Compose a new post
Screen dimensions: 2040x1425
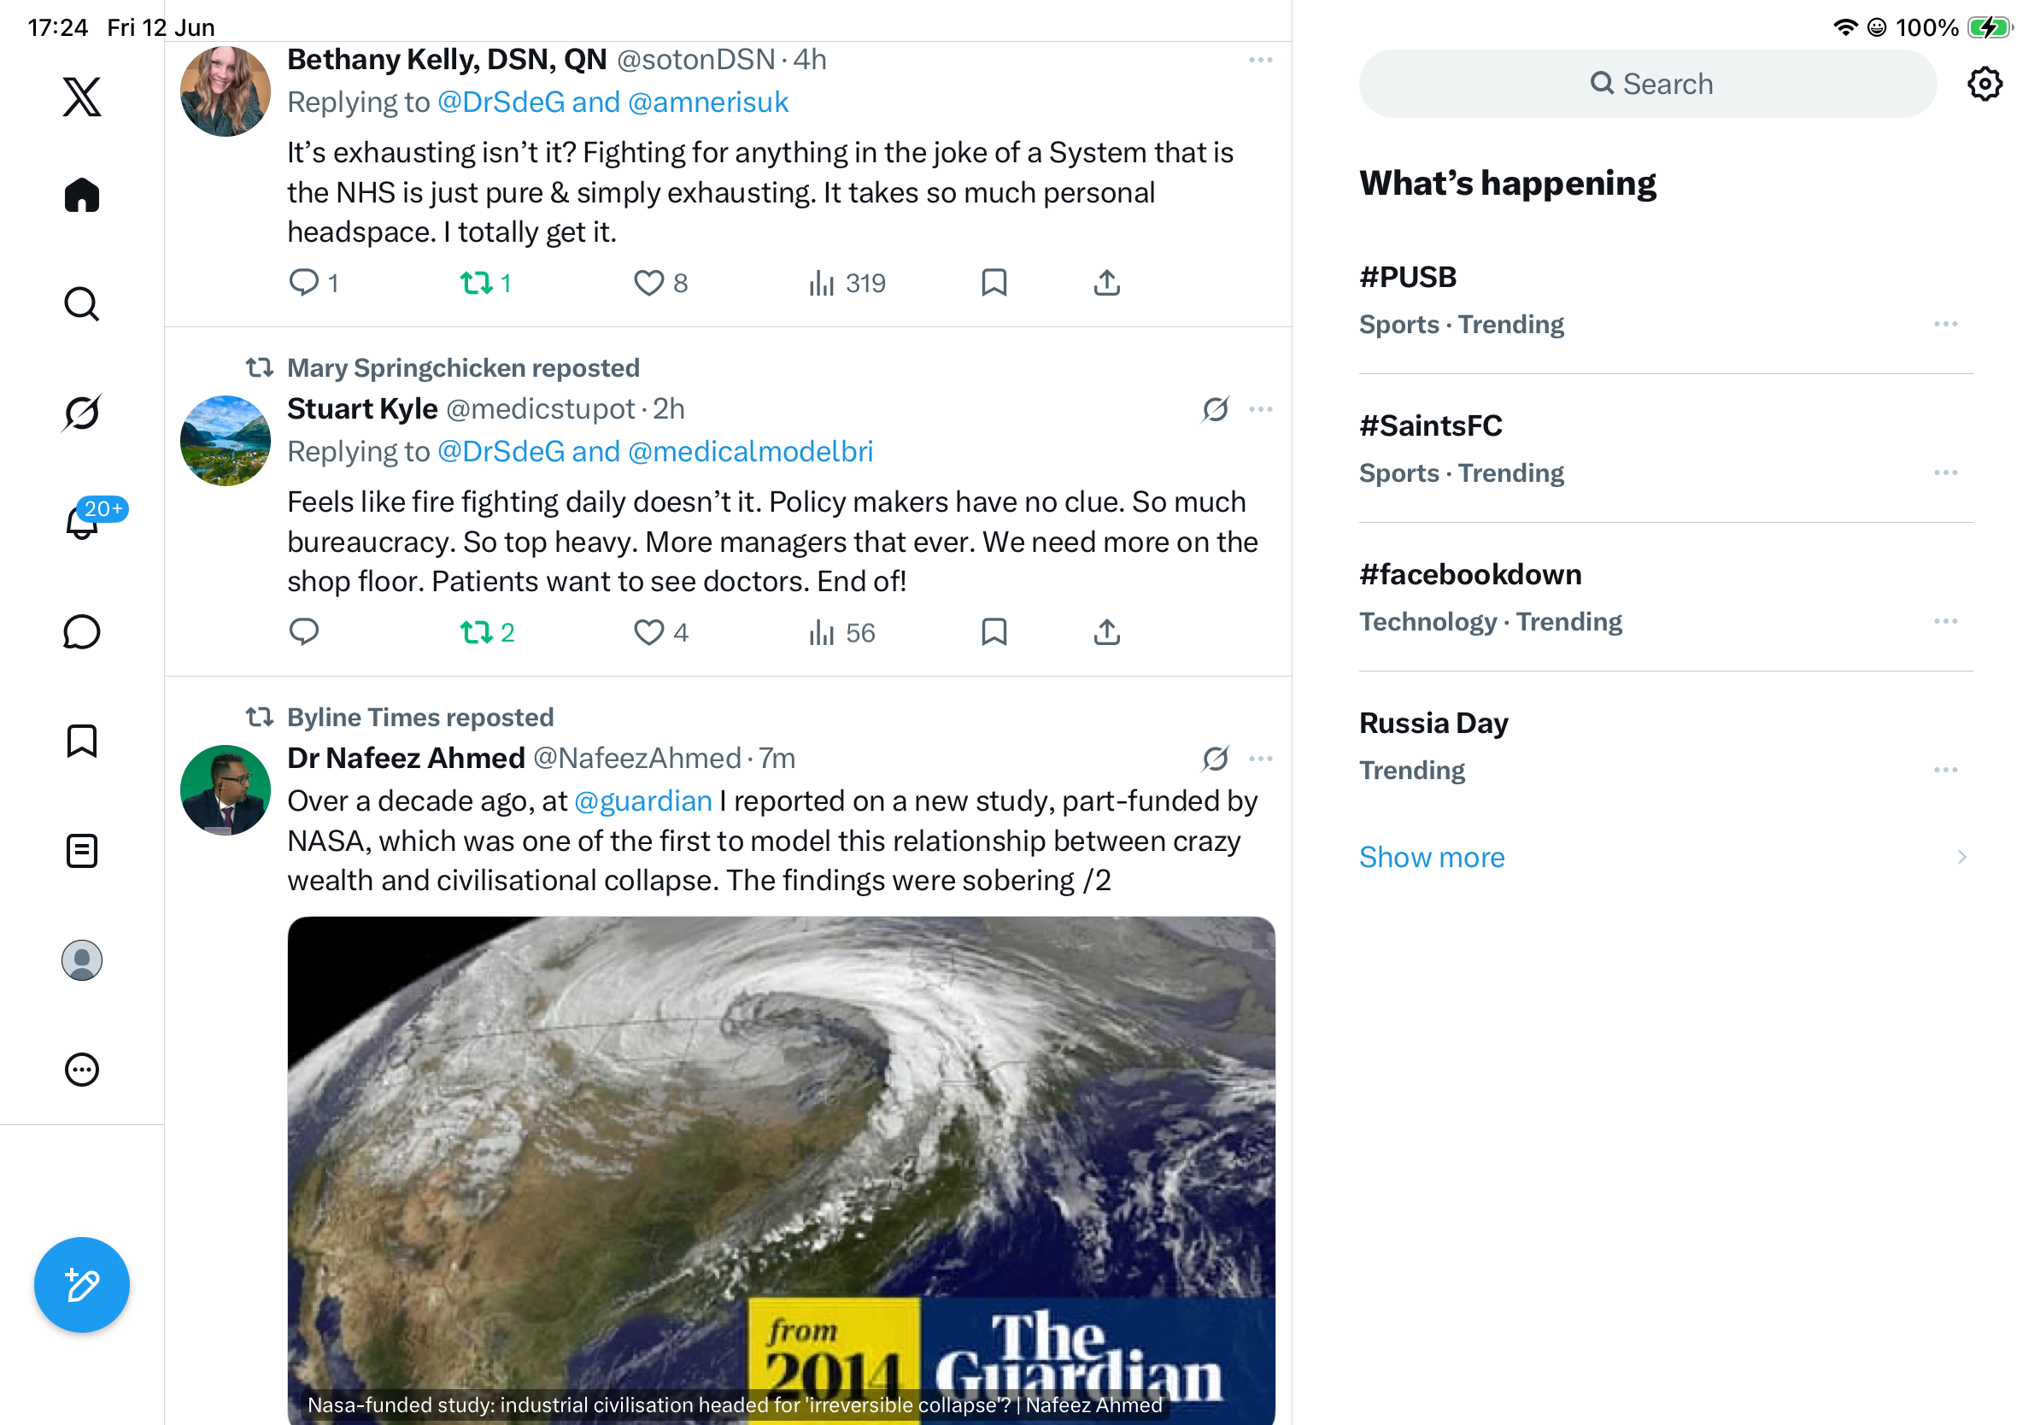82,1285
